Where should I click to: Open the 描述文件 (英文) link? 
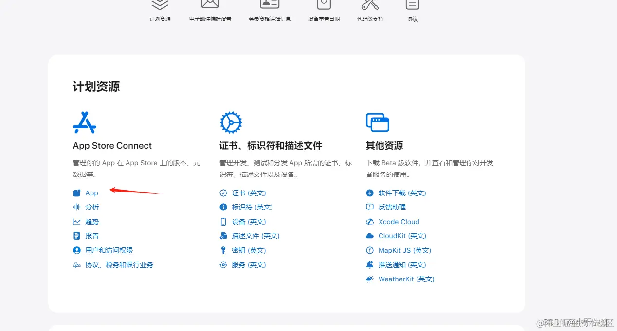tap(254, 235)
